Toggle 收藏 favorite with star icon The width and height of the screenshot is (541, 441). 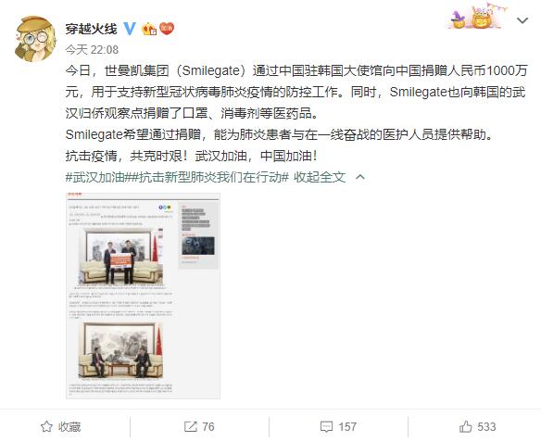pos(61,427)
